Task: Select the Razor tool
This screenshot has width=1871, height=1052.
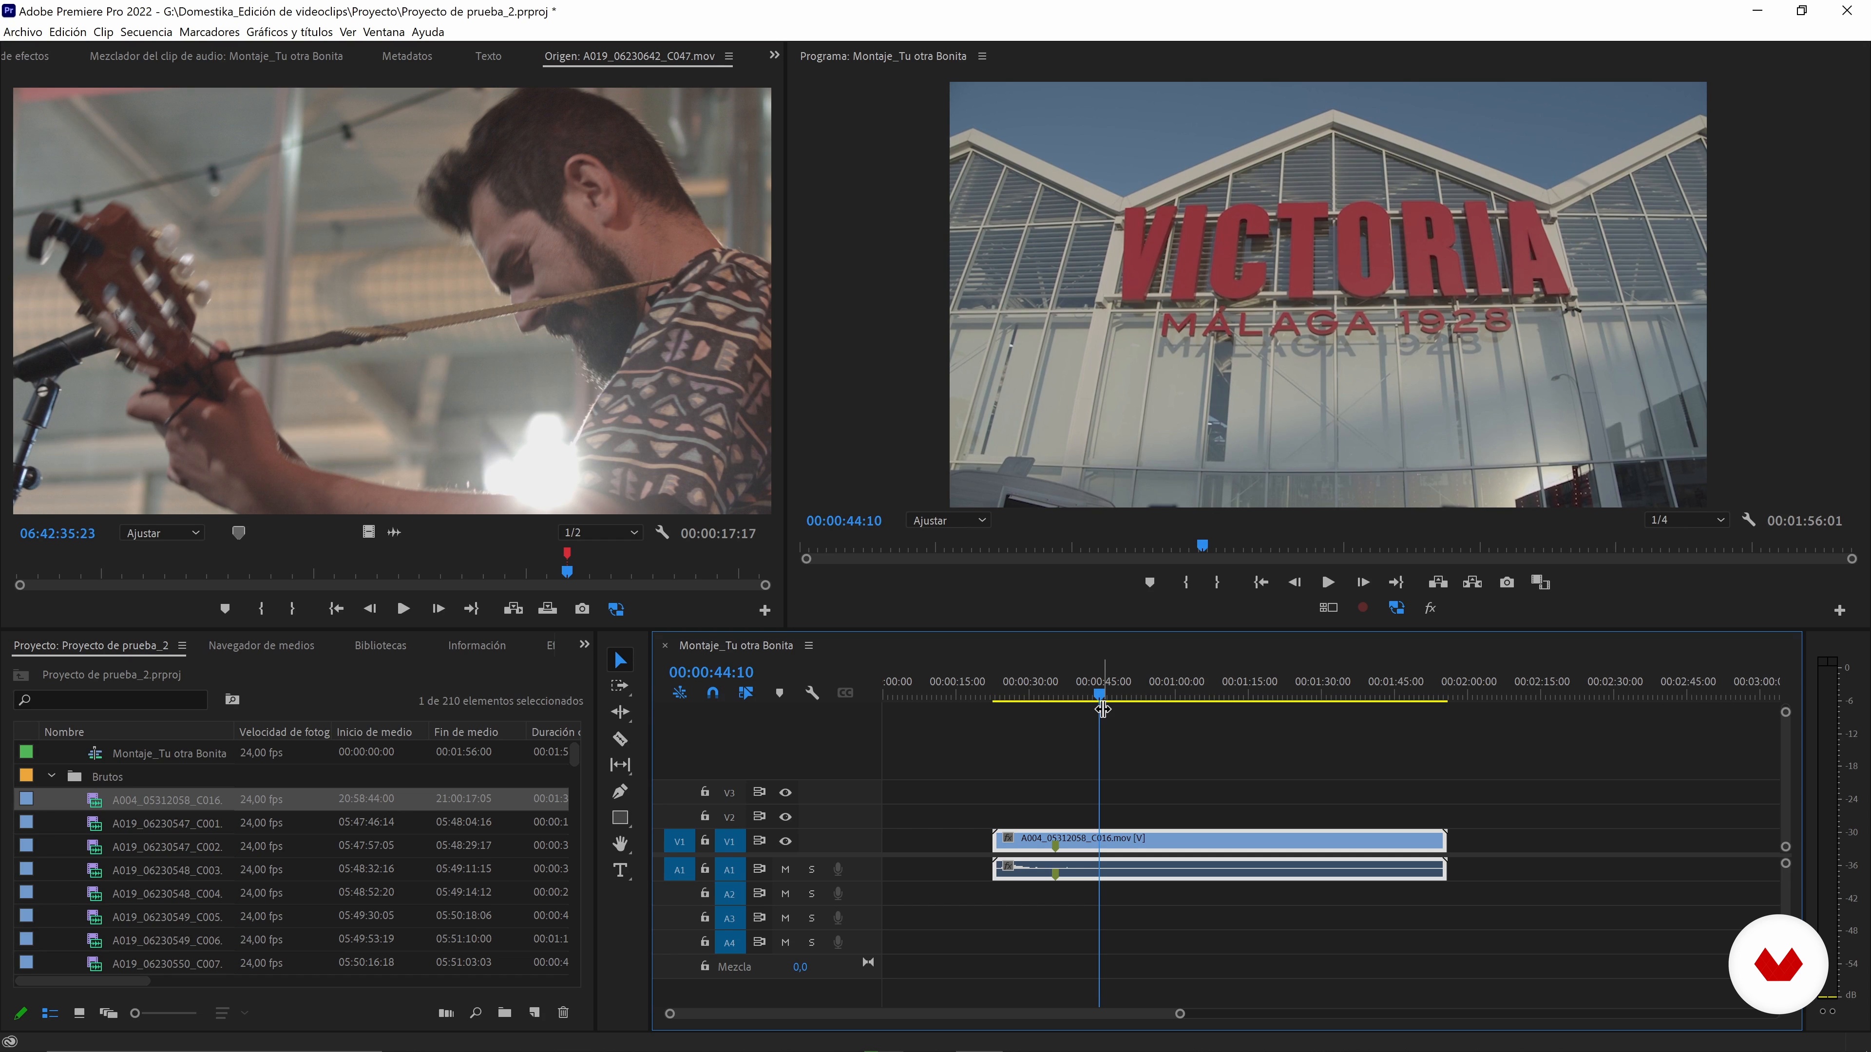Action: click(x=620, y=739)
